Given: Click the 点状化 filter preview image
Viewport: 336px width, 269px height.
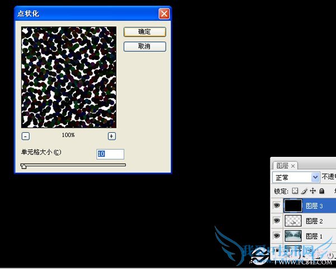Looking at the screenshot, I should [x=69, y=77].
